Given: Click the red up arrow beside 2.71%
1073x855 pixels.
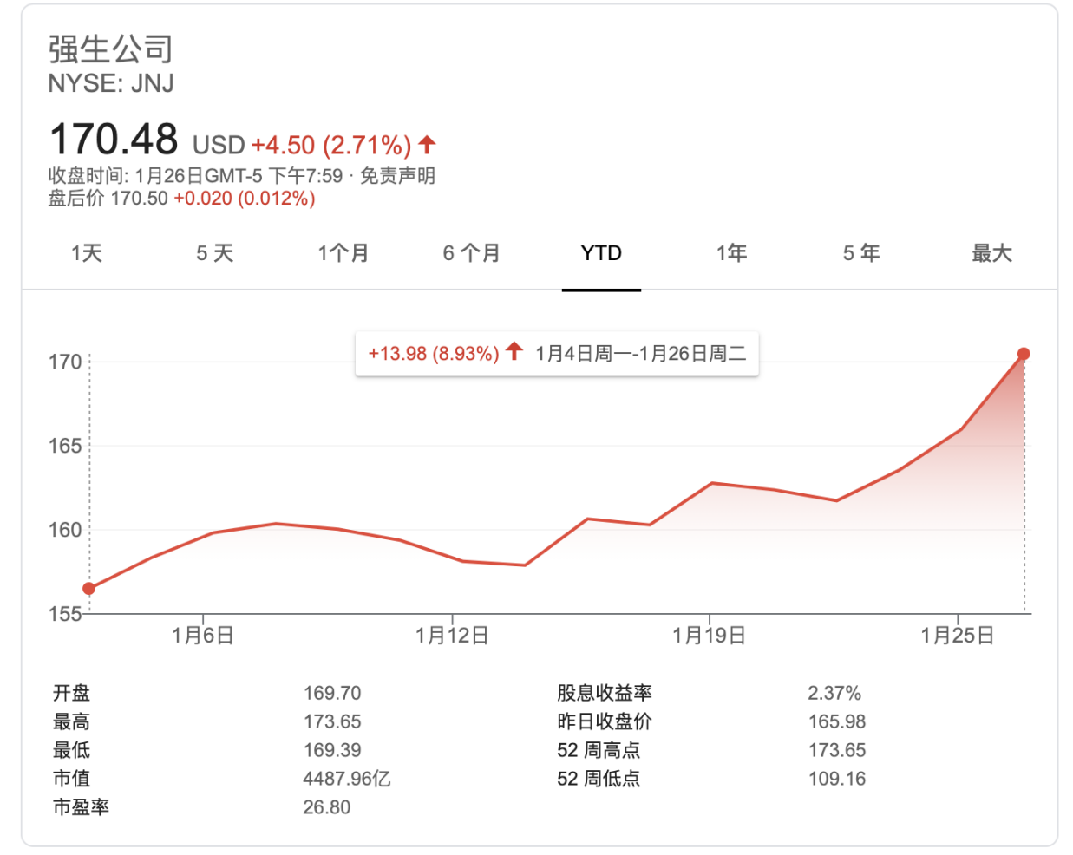Looking at the screenshot, I should [427, 144].
